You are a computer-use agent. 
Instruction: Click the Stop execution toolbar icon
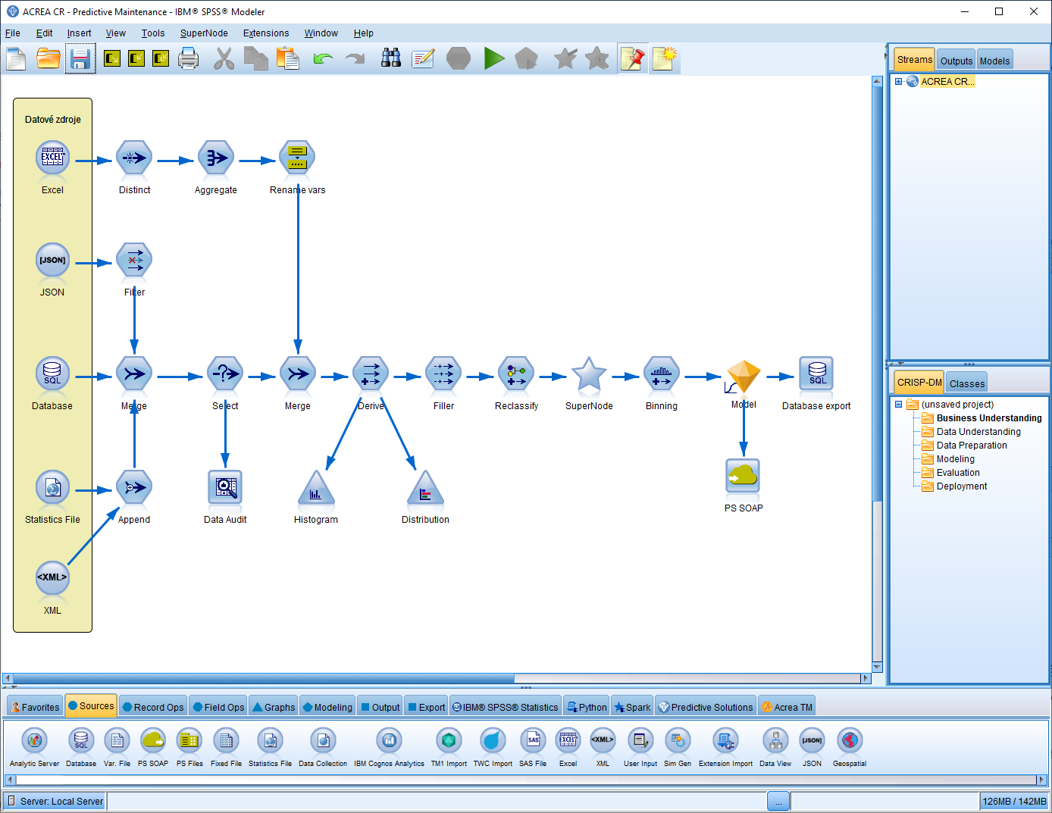pyautogui.click(x=459, y=58)
